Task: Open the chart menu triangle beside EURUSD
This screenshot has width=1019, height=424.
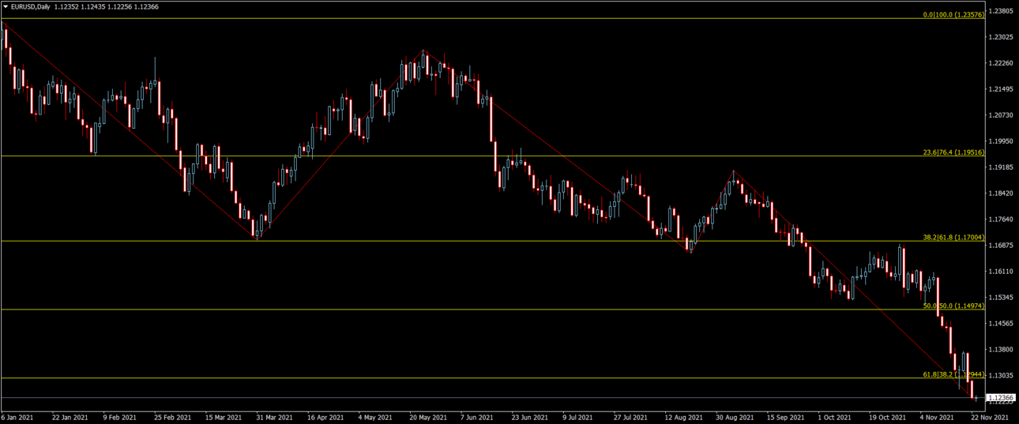Action: click(x=6, y=6)
